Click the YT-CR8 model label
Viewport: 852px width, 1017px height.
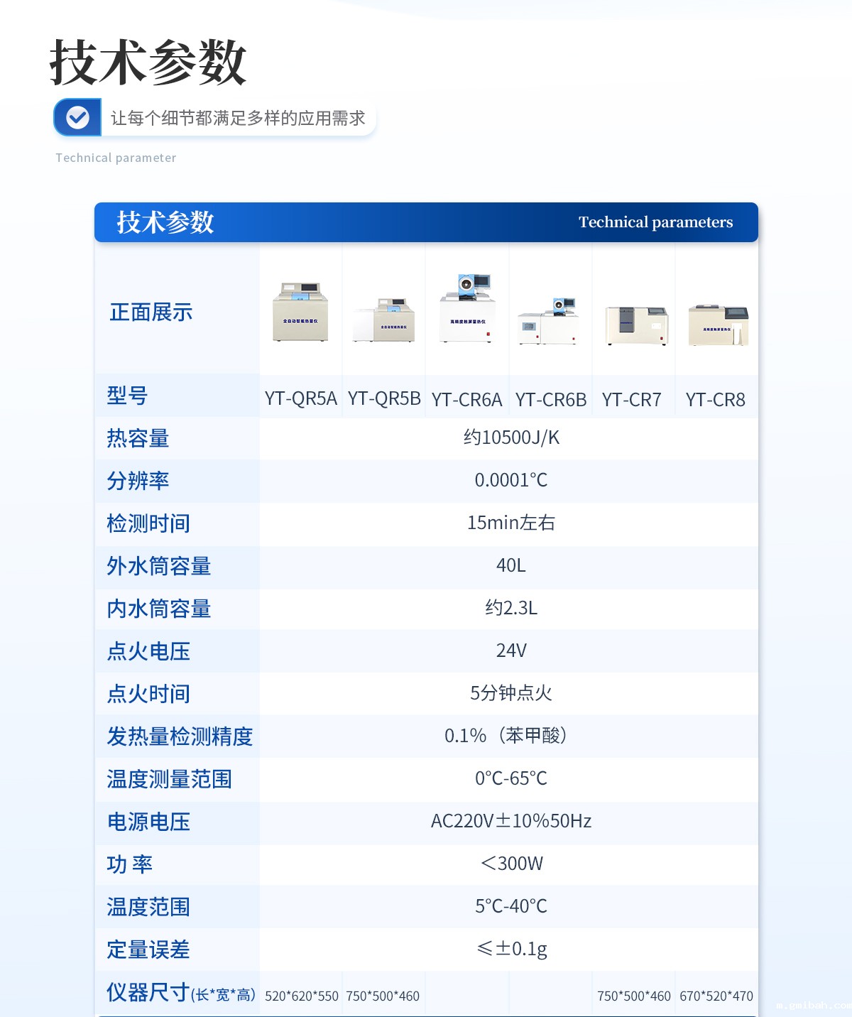pyautogui.click(x=715, y=400)
